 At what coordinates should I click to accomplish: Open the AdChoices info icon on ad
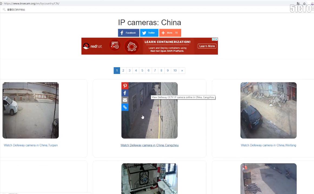point(213,39)
